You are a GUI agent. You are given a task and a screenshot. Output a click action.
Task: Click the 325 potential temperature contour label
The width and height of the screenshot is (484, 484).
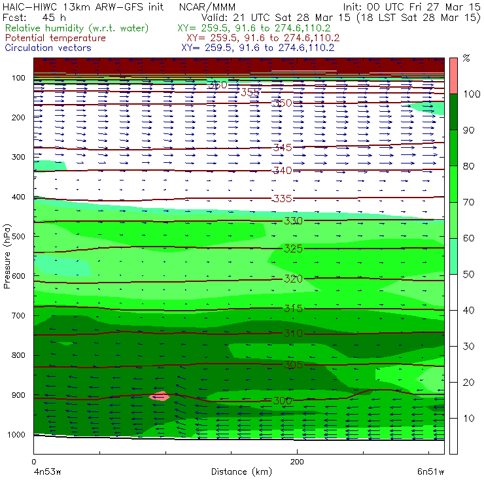point(293,249)
